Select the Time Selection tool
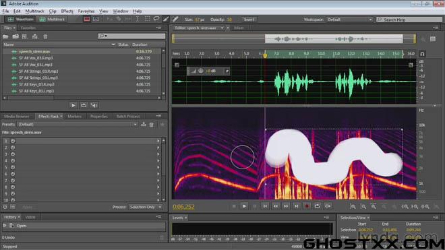 (x=138, y=20)
